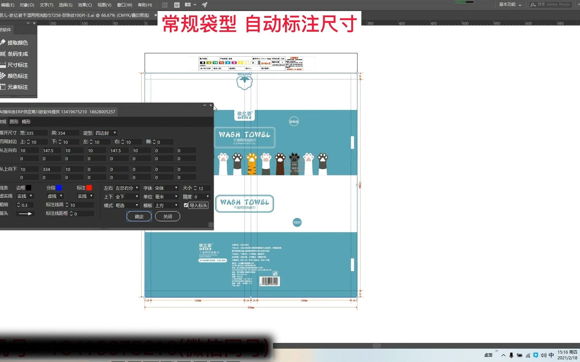Viewport: 580px width, 362px height.
Task: Pick the 边框 black color swatch
Action: 29,188
